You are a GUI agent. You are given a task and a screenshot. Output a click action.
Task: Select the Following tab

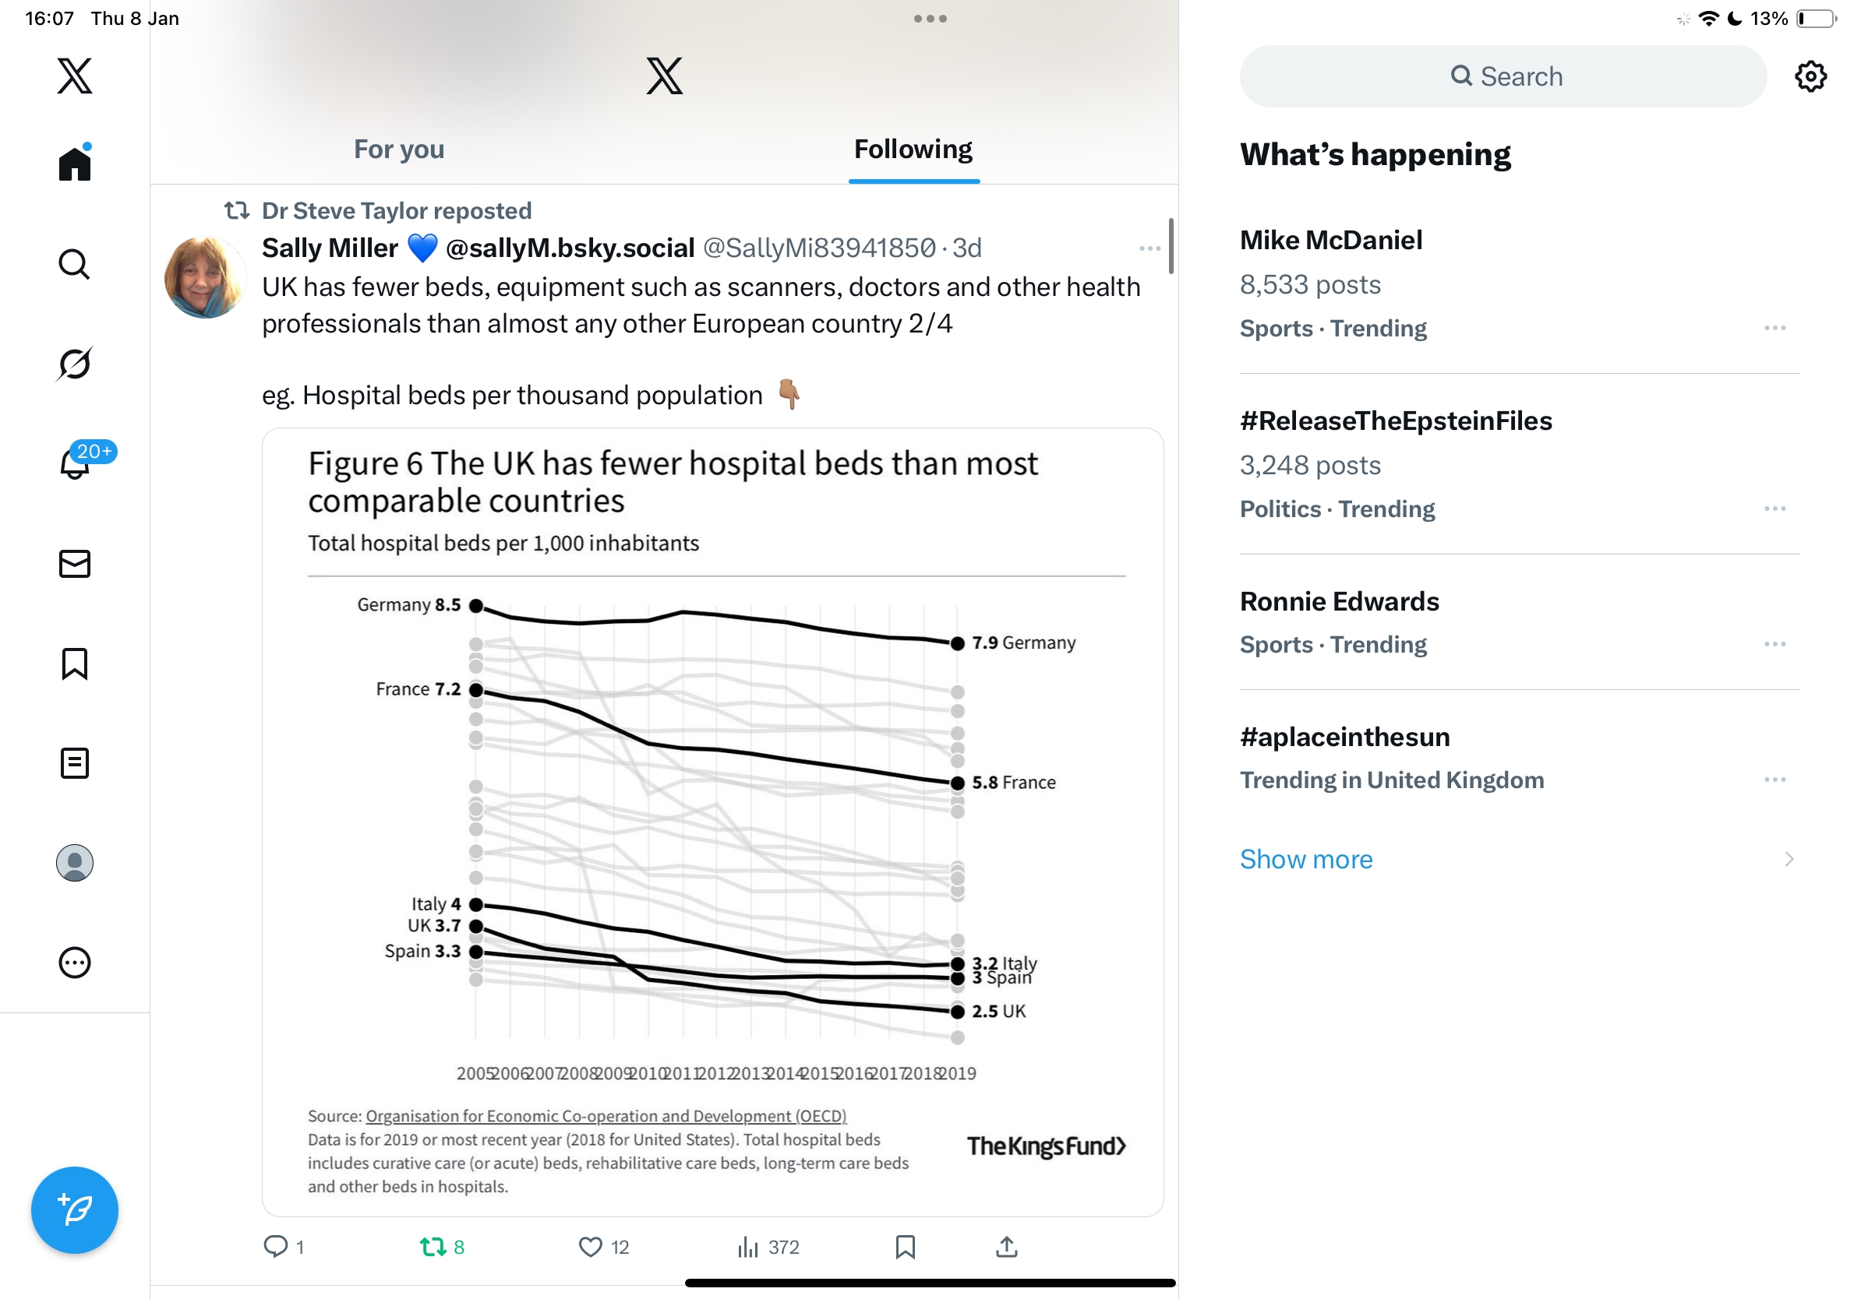913,149
